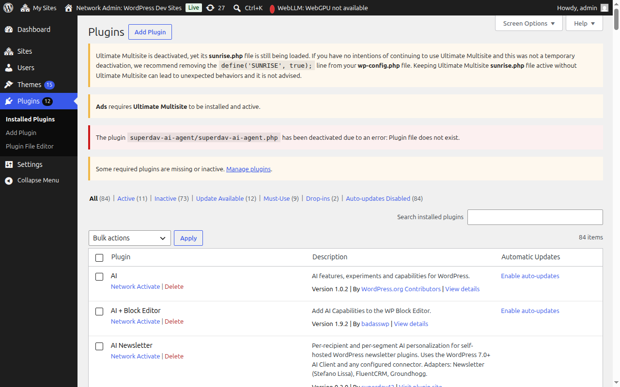
Task: Network Activate AI Newsletter plugin
Action: 135,356
